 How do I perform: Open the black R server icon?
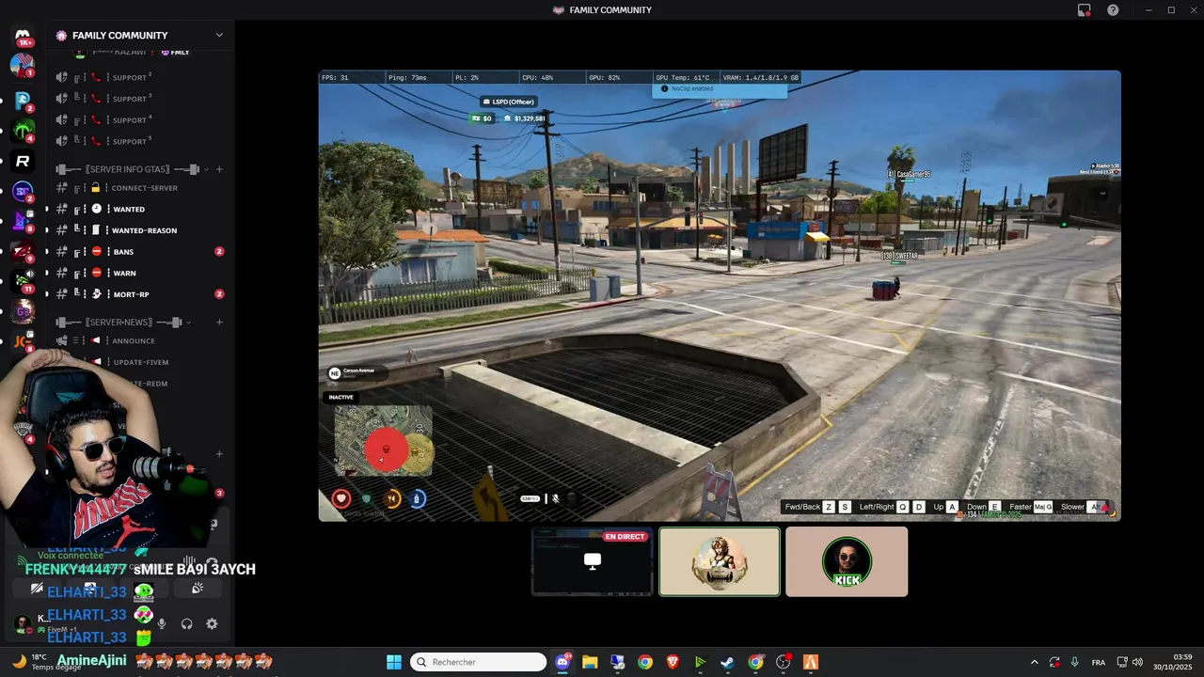click(x=23, y=161)
